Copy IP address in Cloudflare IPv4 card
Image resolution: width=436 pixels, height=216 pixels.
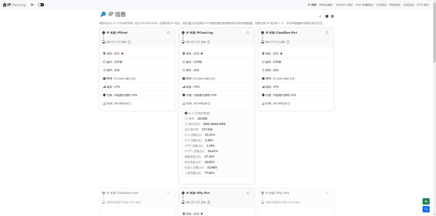click(x=288, y=42)
